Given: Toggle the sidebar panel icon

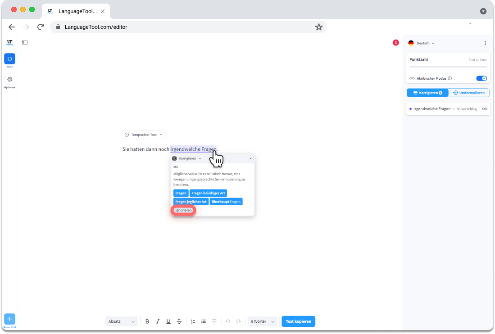Looking at the screenshot, I should 25,43.
